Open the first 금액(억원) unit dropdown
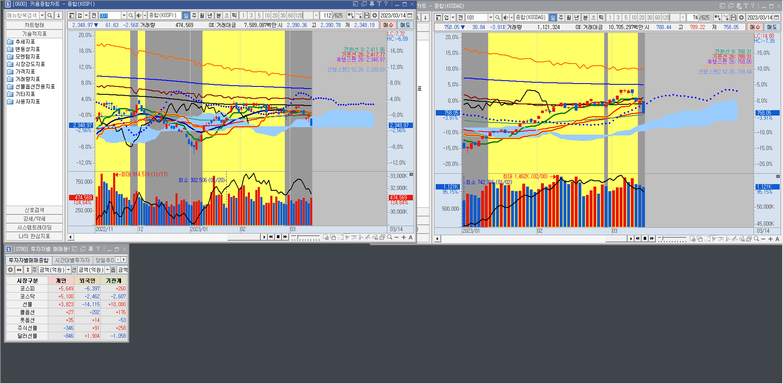Image resolution: width=783 pixels, height=384 pixels. pyautogui.click(x=69, y=270)
